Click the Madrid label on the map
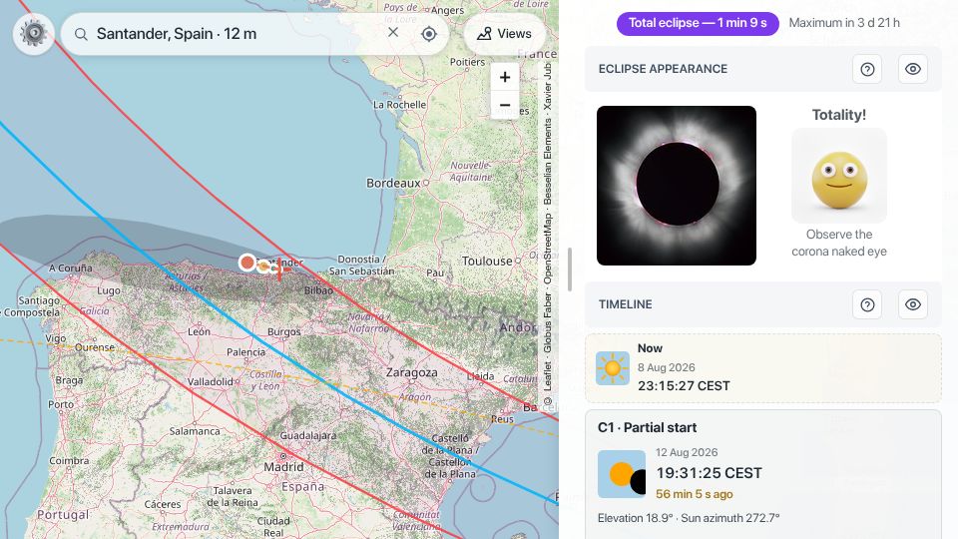Viewport: 958px width, 539px height. [283, 467]
